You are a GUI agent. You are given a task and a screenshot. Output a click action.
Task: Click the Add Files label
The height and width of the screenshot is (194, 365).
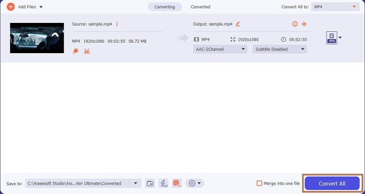click(x=27, y=7)
